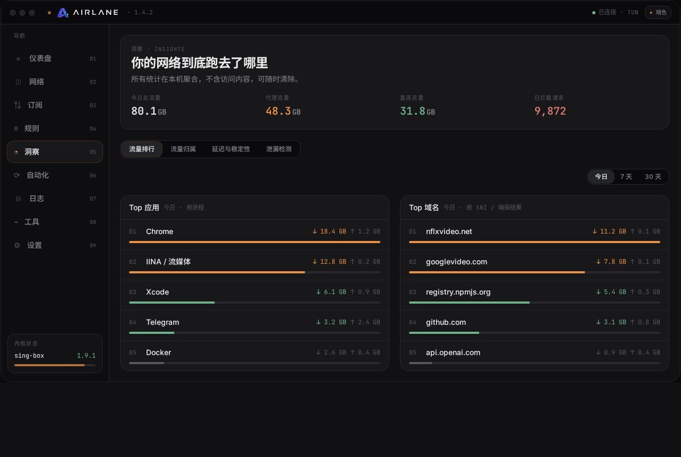
Task: Click the TUN mode label
Action: [x=633, y=12]
